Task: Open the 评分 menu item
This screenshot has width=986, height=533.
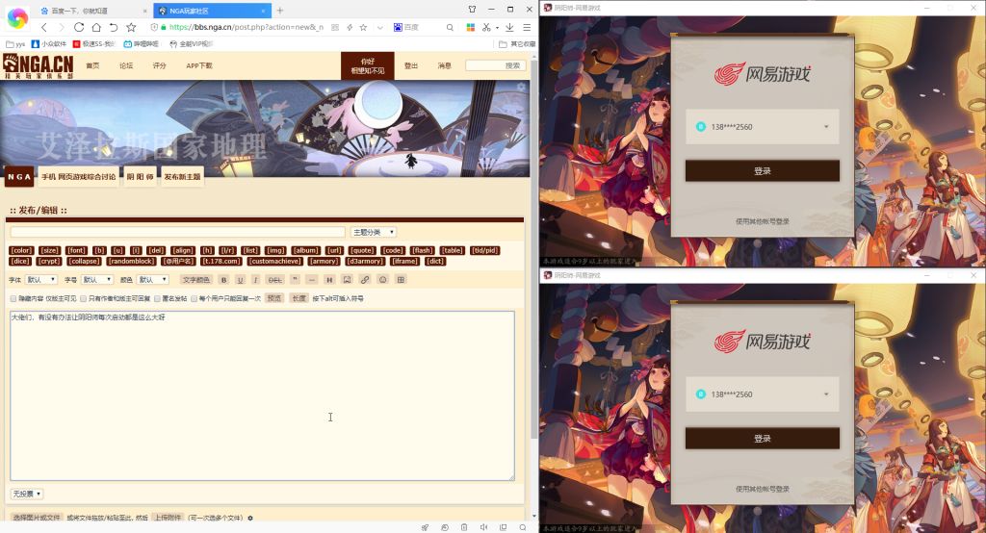Action: point(160,65)
